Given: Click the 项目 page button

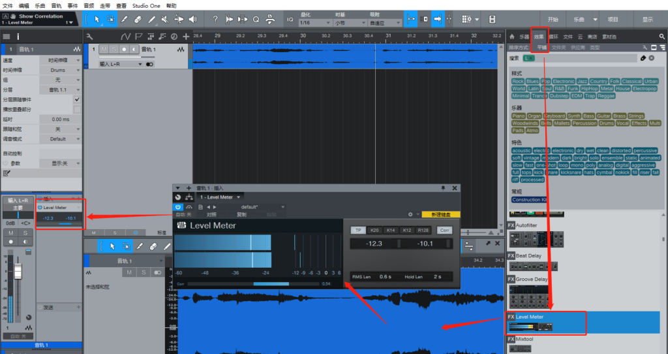Looking at the screenshot, I should (613, 19).
